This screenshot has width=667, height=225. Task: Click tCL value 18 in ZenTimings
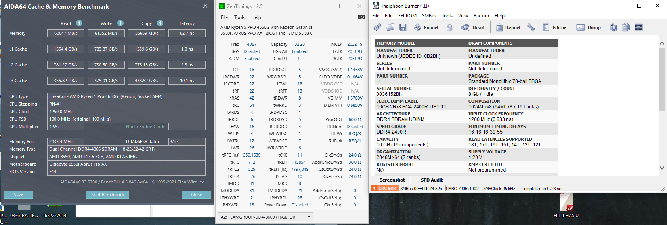tap(252, 70)
